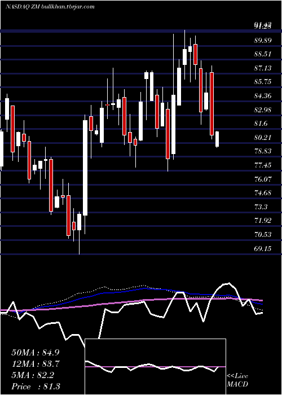
Task: Click the 12MA : 83.7 readout
Action: pos(36,364)
